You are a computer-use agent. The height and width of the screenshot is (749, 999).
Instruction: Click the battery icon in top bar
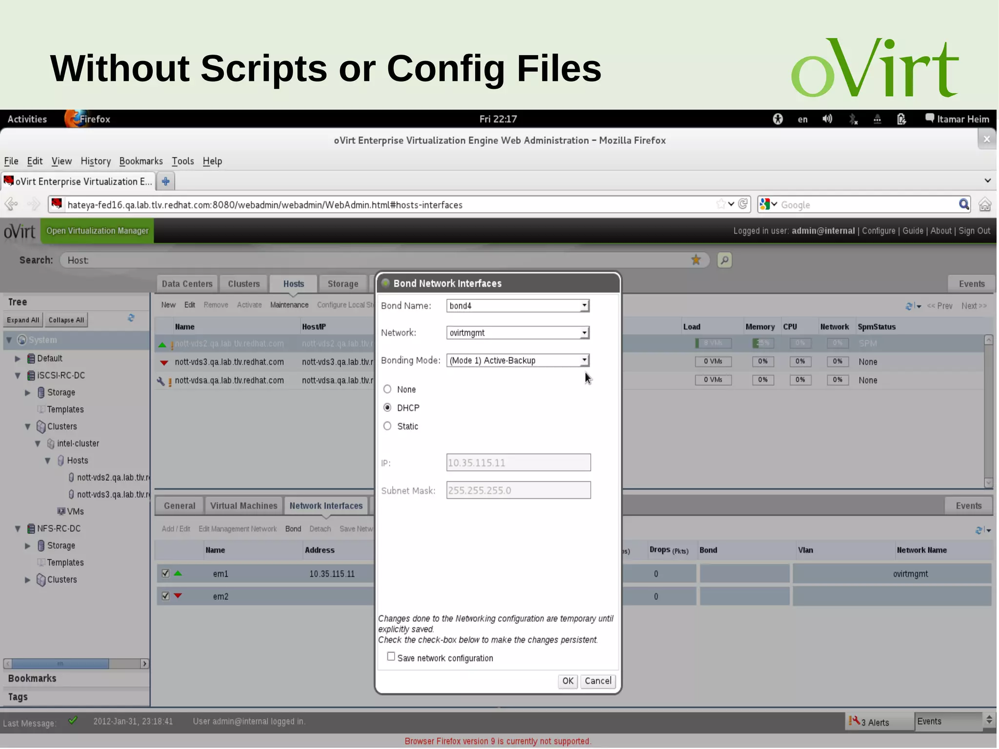[901, 119]
